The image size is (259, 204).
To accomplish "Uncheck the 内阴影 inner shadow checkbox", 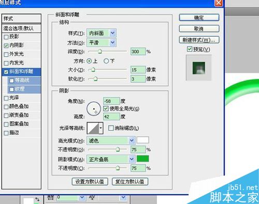I will click(x=6, y=45).
